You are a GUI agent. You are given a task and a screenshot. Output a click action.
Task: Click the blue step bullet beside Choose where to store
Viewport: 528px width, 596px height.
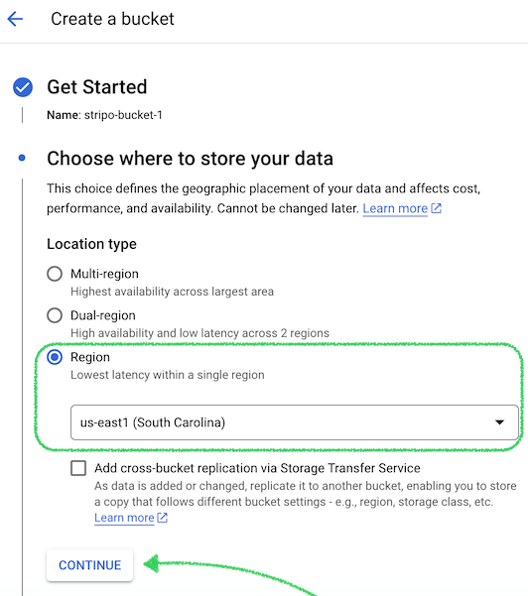tap(22, 158)
